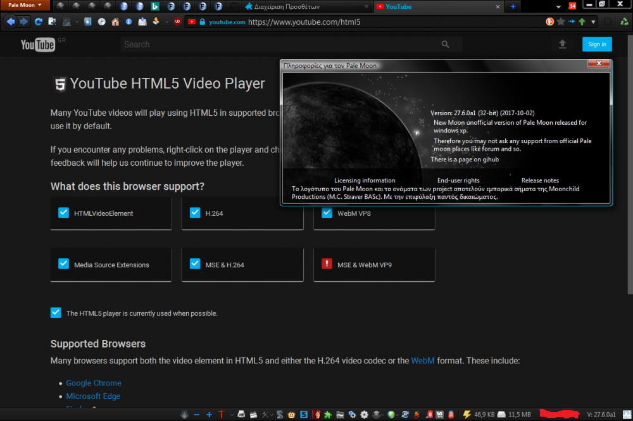Screen dimensions: 633x421
Task: Uncheck the HTML5 player currently used checkbox
Action: 56,312
